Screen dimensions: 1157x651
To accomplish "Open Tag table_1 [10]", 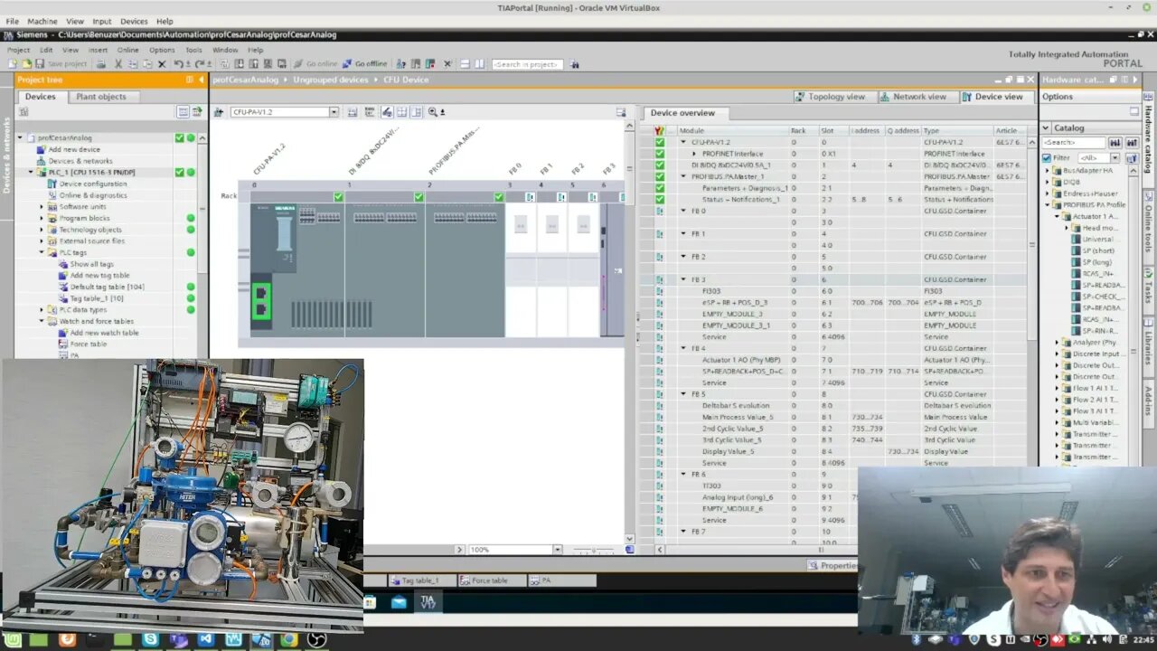I will (x=97, y=298).
